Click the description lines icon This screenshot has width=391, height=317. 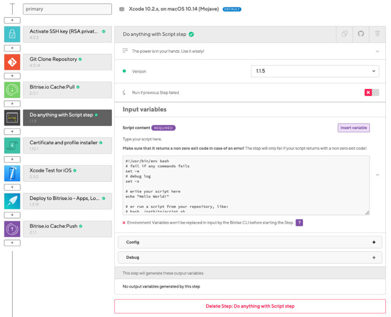125,51
